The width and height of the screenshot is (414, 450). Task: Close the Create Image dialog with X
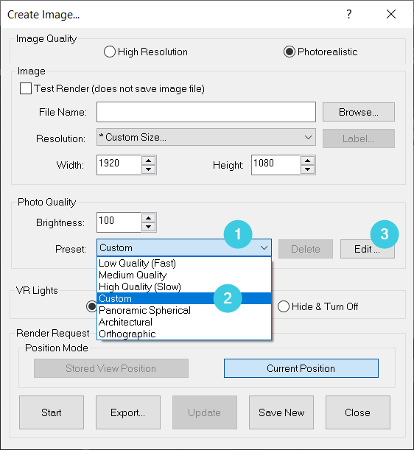(x=391, y=14)
